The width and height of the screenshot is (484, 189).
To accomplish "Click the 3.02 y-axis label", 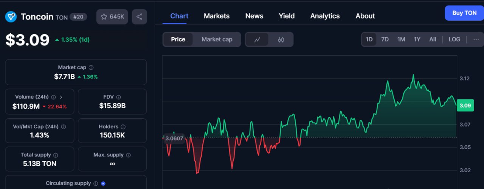I will (465, 170).
